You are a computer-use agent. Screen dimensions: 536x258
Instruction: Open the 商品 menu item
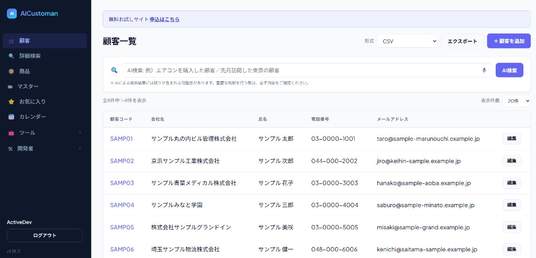pos(45,71)
